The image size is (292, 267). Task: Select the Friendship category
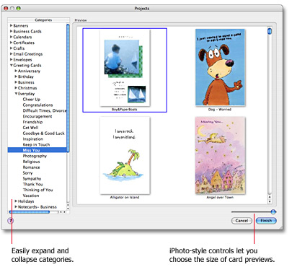click(x=32, y=122)
